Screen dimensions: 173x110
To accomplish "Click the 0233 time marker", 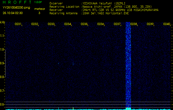I will (x=51, y=24).
